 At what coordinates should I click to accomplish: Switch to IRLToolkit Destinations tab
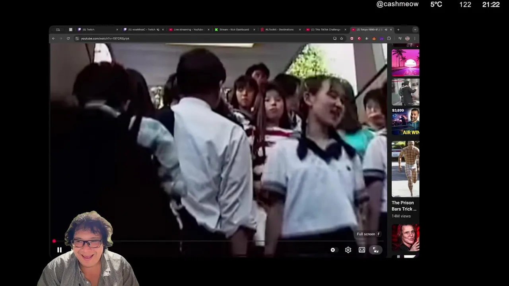[280, 29]
